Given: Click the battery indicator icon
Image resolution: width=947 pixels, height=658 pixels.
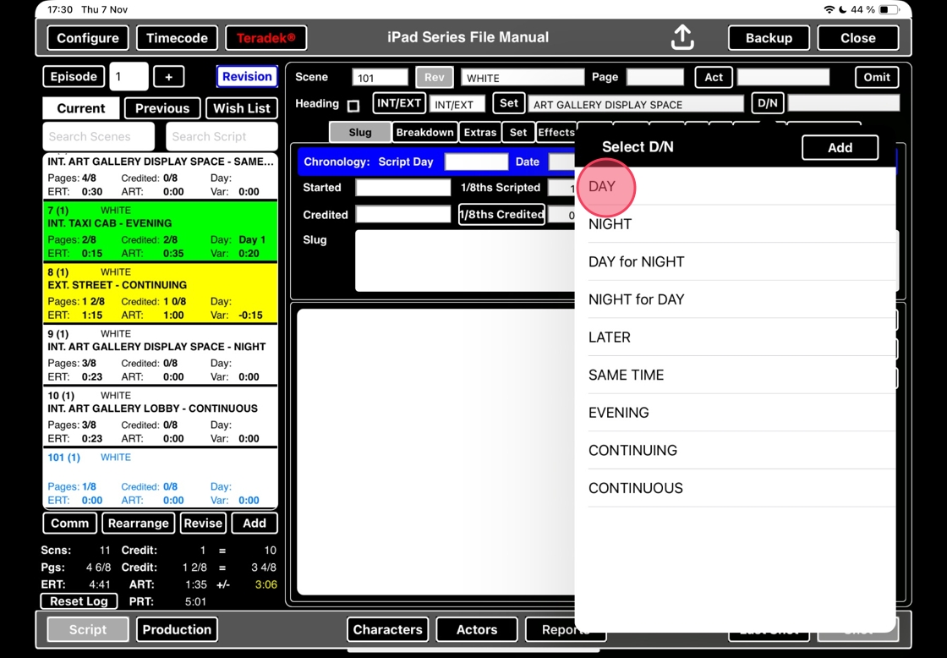Looking at the screenshot, I should pos(889,9).
